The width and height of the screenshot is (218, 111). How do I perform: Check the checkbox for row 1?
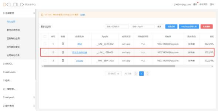click(x=45, y=44)
